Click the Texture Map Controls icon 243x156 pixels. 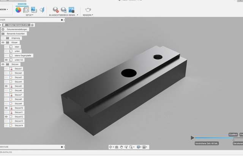tap(41, 9)
